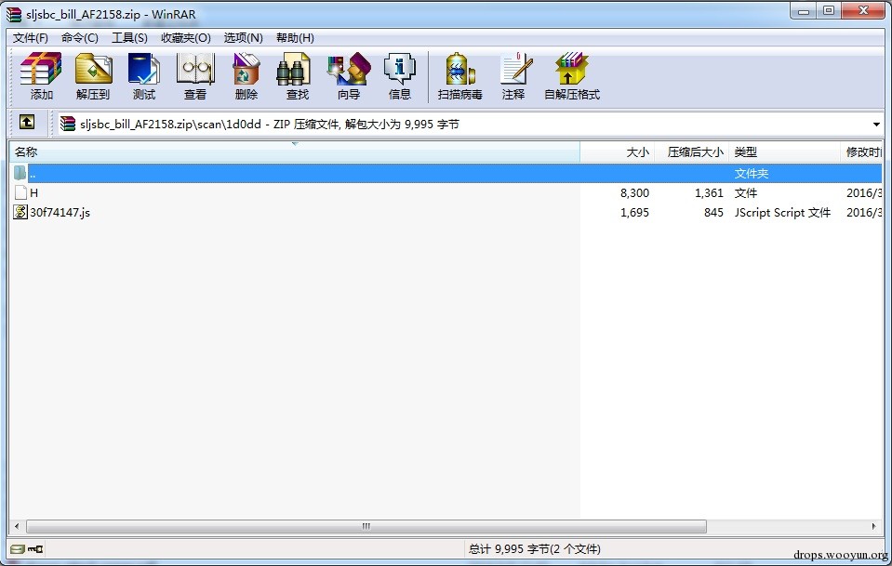Click the Delete (删除) toolbar icon
892x566 pixels.
(246, 77)
